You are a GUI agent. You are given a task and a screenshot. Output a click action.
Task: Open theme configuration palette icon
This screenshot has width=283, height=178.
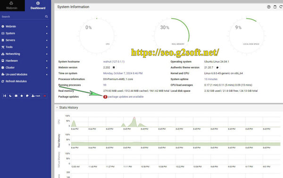tap(27, 96)
